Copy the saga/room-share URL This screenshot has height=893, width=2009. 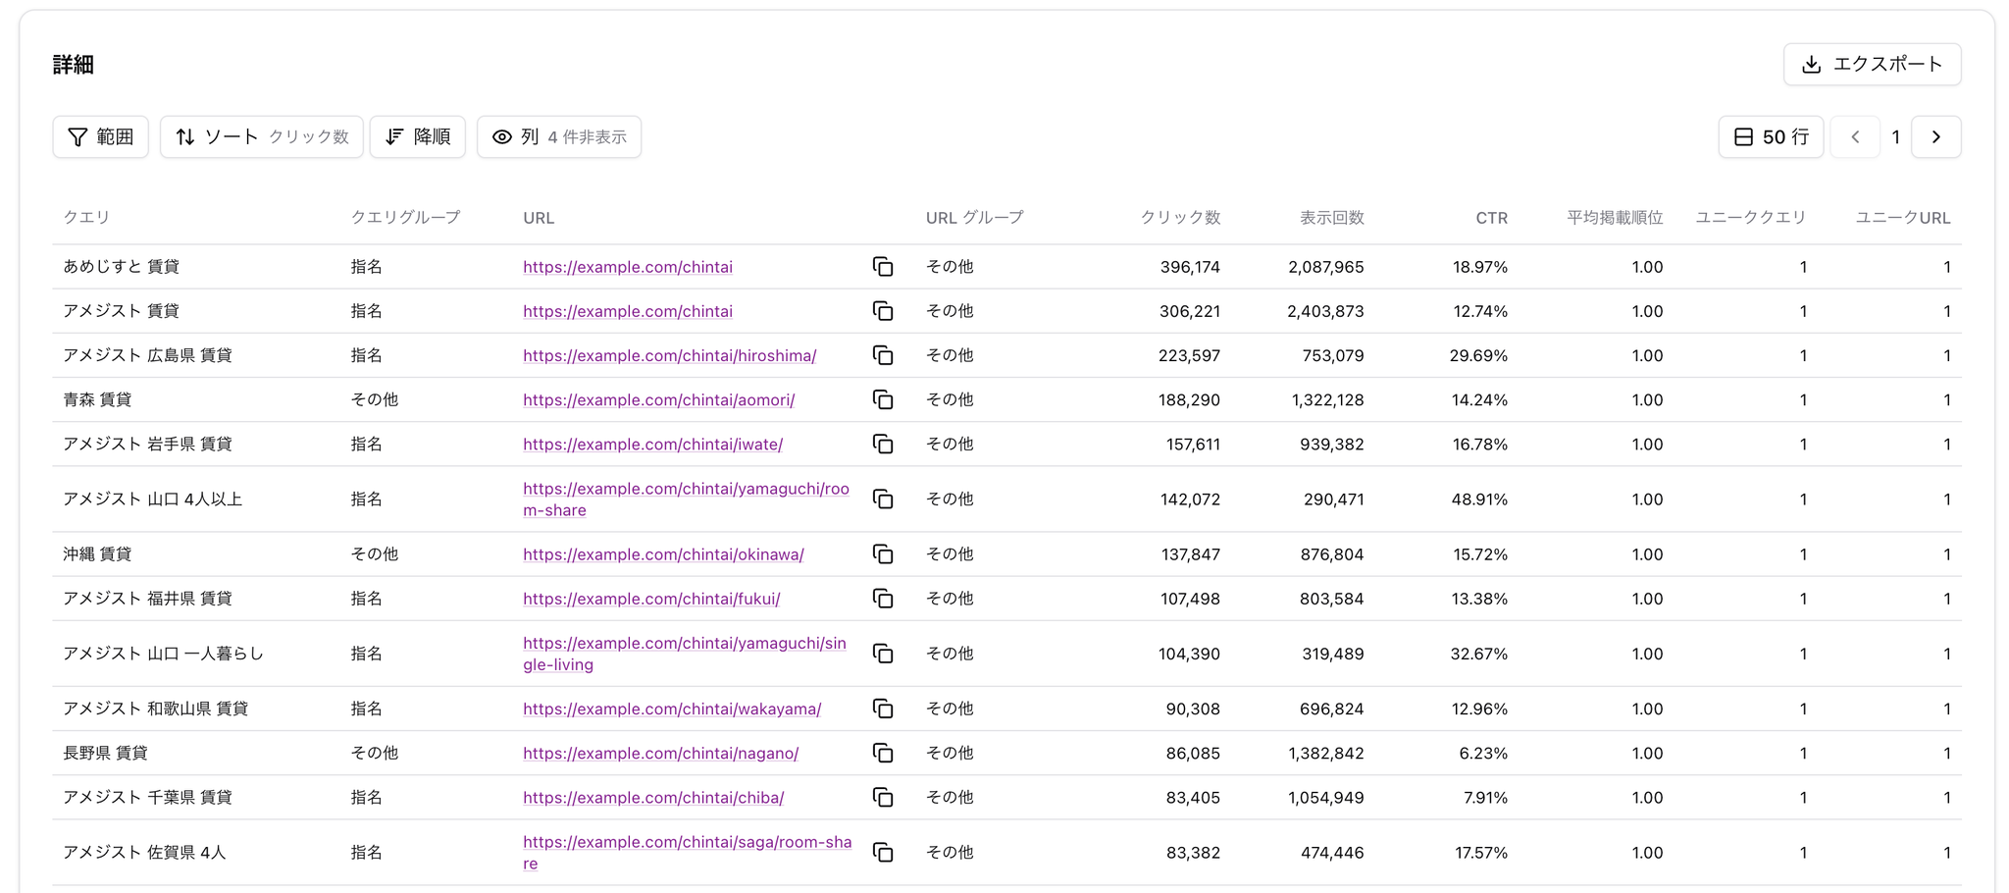883,853
